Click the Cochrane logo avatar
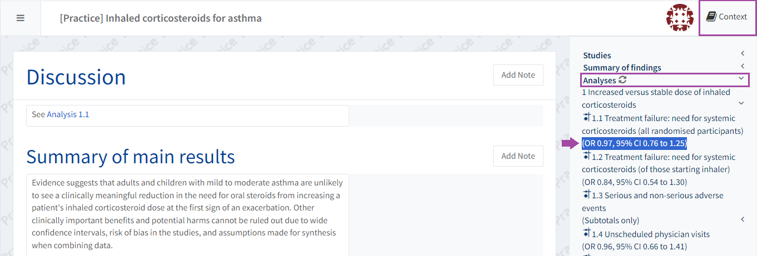This screenshot has width=757, height=256. tap(680, 18)
